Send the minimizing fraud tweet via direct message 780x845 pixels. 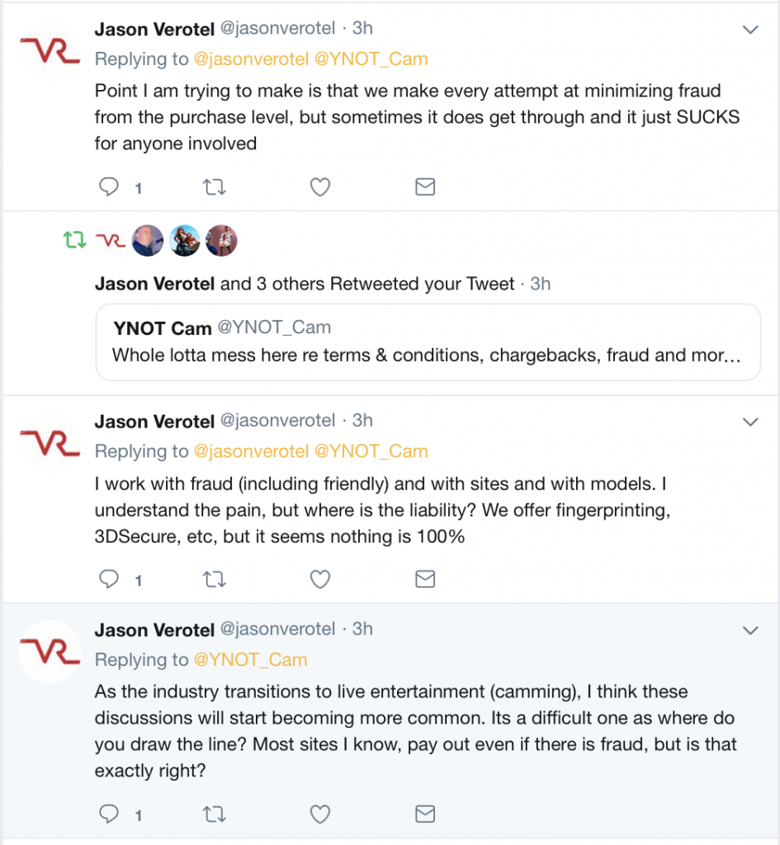pos(425,187)
